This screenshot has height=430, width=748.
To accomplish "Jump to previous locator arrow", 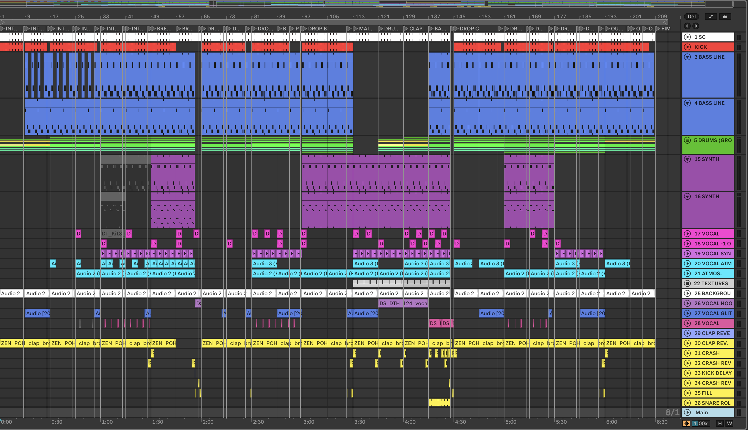I will click(687, 26).
